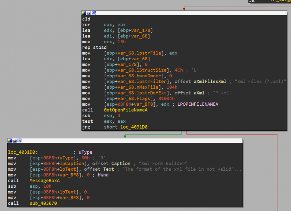Click the group nodes icon in the GetOpenFileNameA block

(x=93, y=13)
